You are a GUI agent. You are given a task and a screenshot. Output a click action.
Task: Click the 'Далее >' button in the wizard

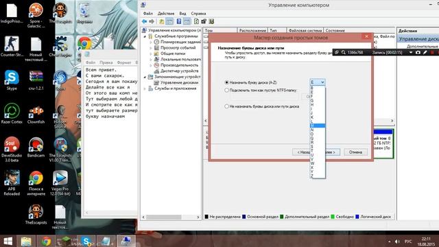[x=333, y=152]
